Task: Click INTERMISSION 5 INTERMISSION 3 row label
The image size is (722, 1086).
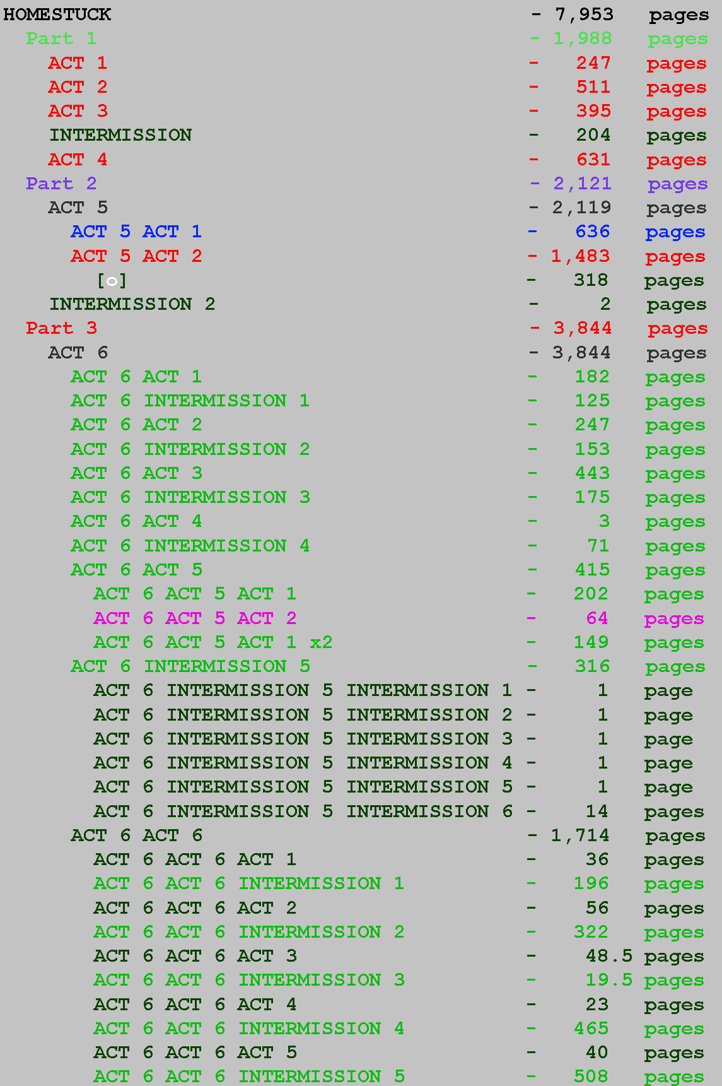Action: pos(303,739)
